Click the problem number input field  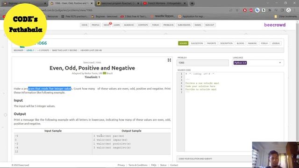click(x=202, y=63)
